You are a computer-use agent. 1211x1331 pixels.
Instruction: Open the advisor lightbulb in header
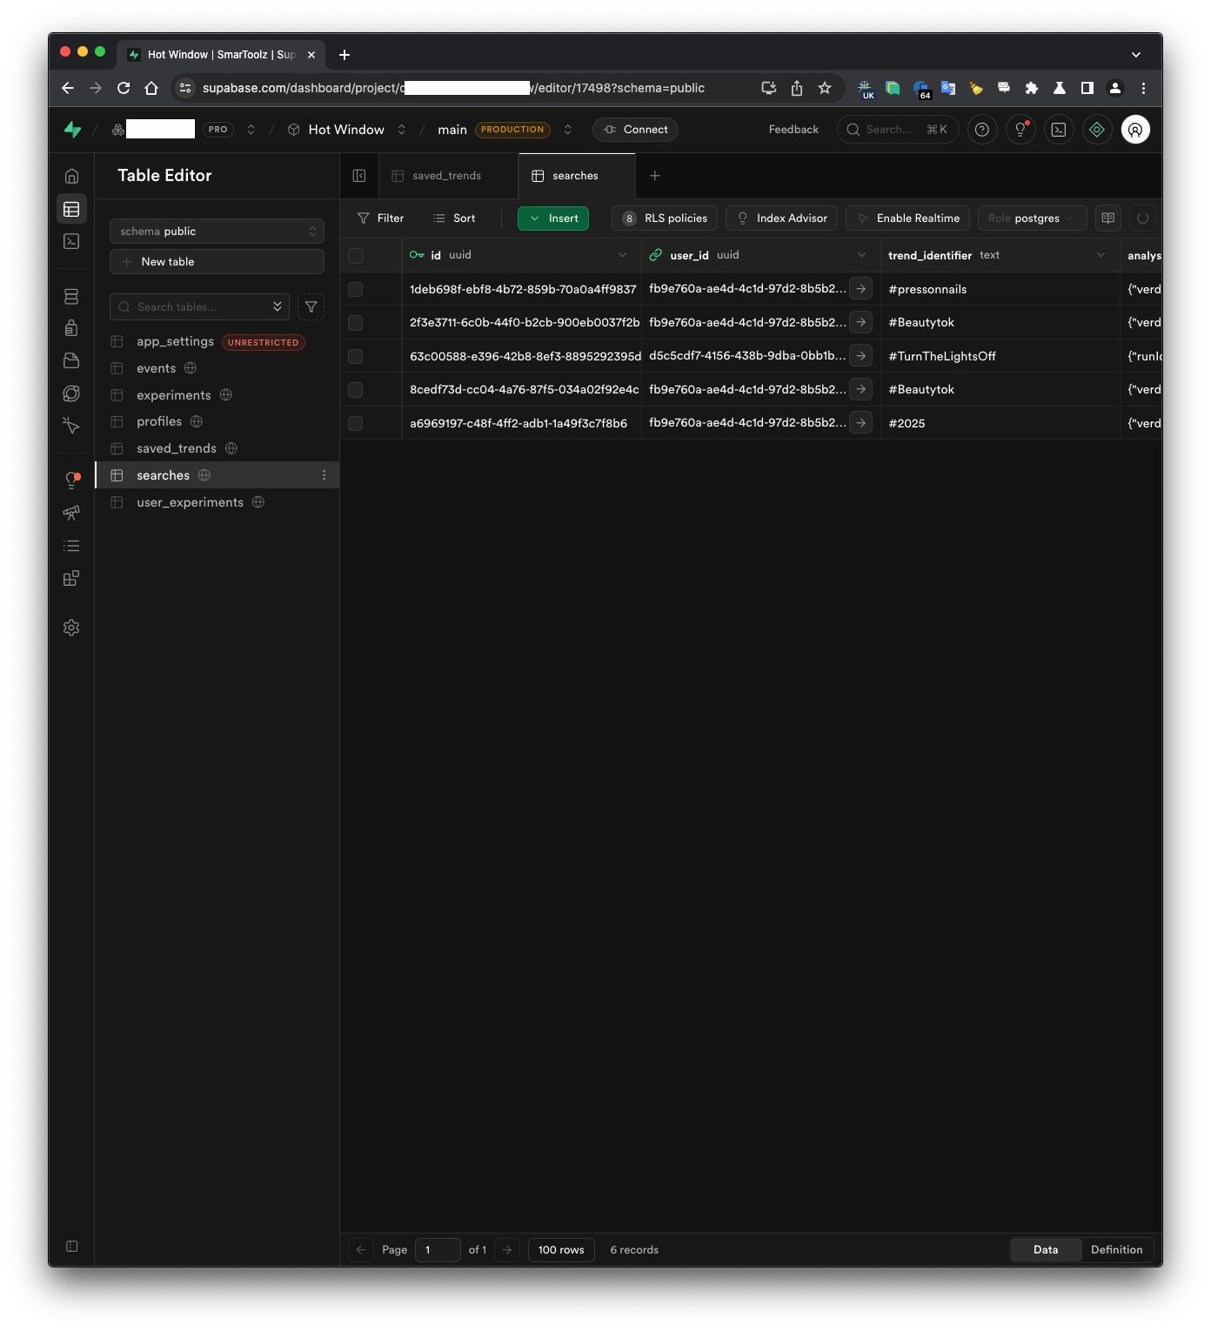pos(1020,130)
